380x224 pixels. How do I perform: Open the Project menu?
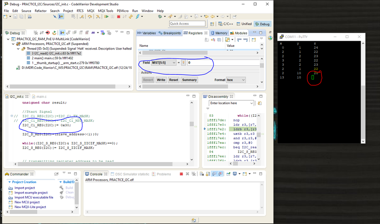click(x=68, y=11)
